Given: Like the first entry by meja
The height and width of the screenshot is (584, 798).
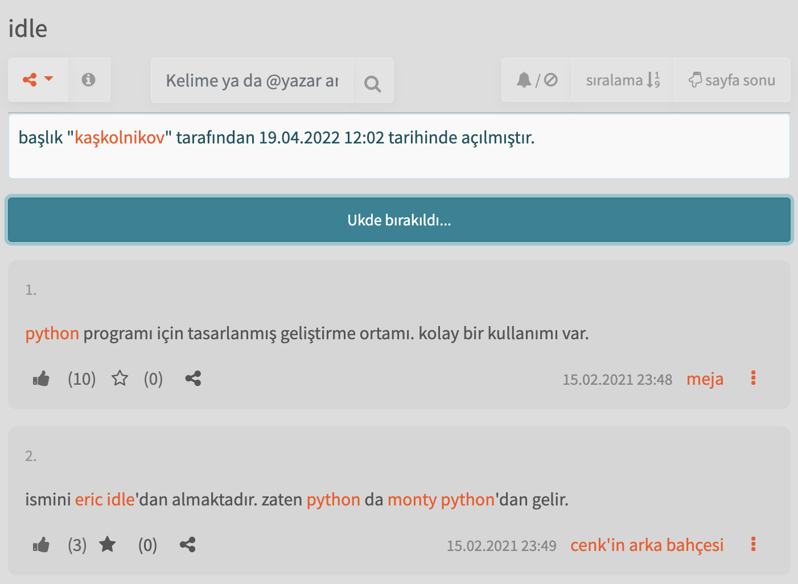Looking at the screenshot, I should [41, 379].
